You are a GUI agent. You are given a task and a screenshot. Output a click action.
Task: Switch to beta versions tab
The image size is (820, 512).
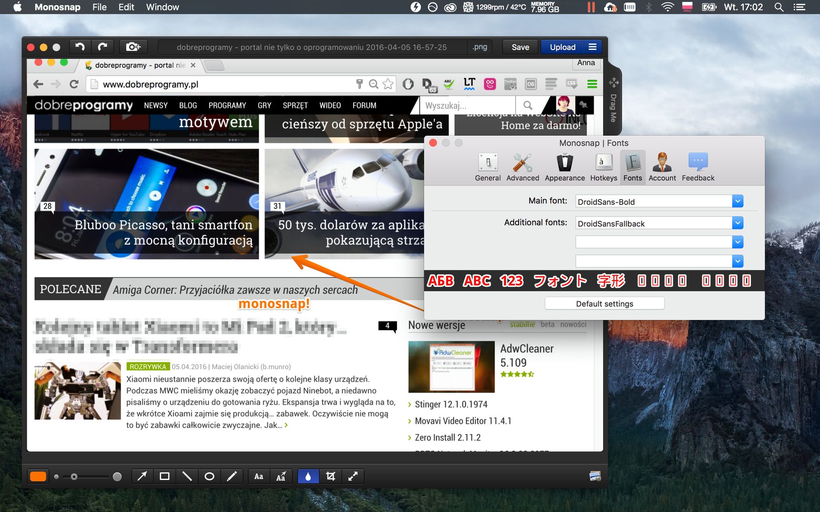pos(547,324)
